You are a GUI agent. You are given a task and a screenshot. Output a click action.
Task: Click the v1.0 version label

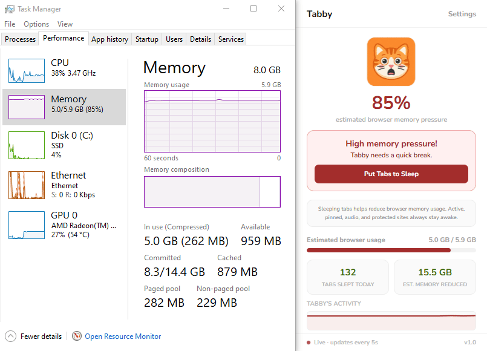pyautogui.click(x=470, y=343)
